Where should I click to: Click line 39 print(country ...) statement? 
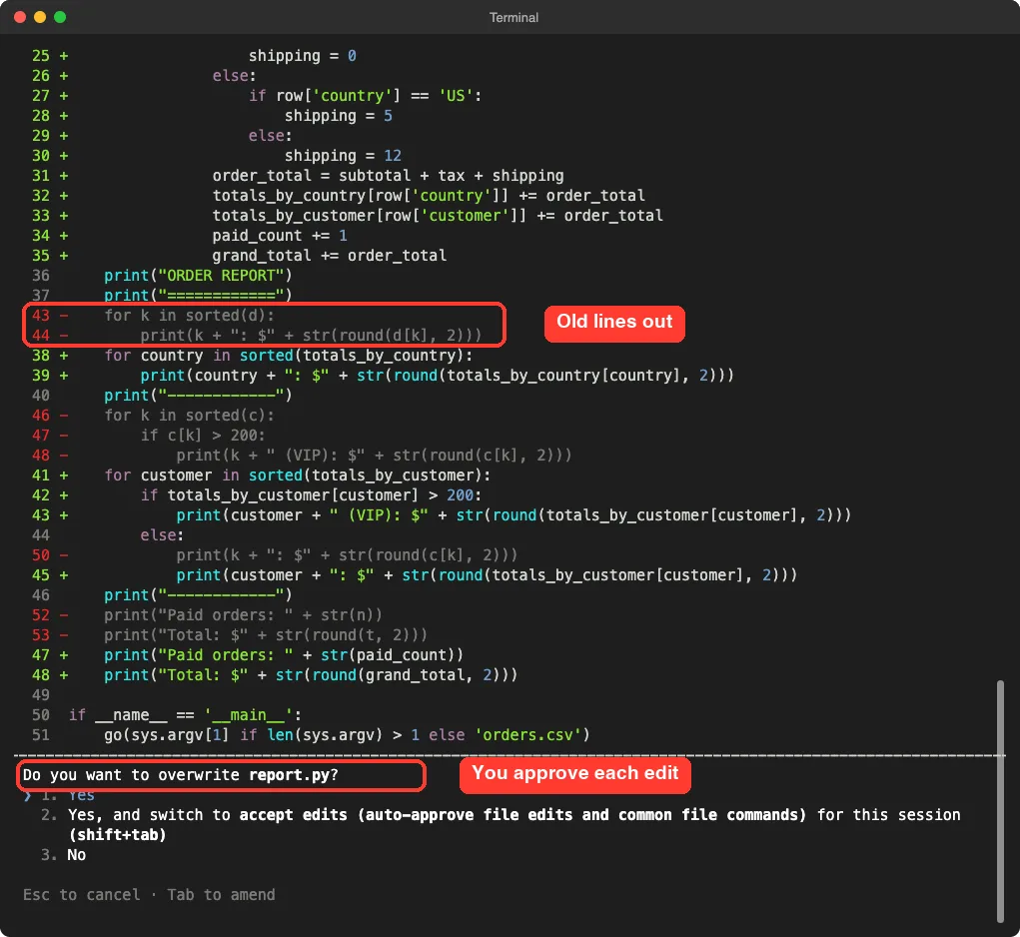438,376
